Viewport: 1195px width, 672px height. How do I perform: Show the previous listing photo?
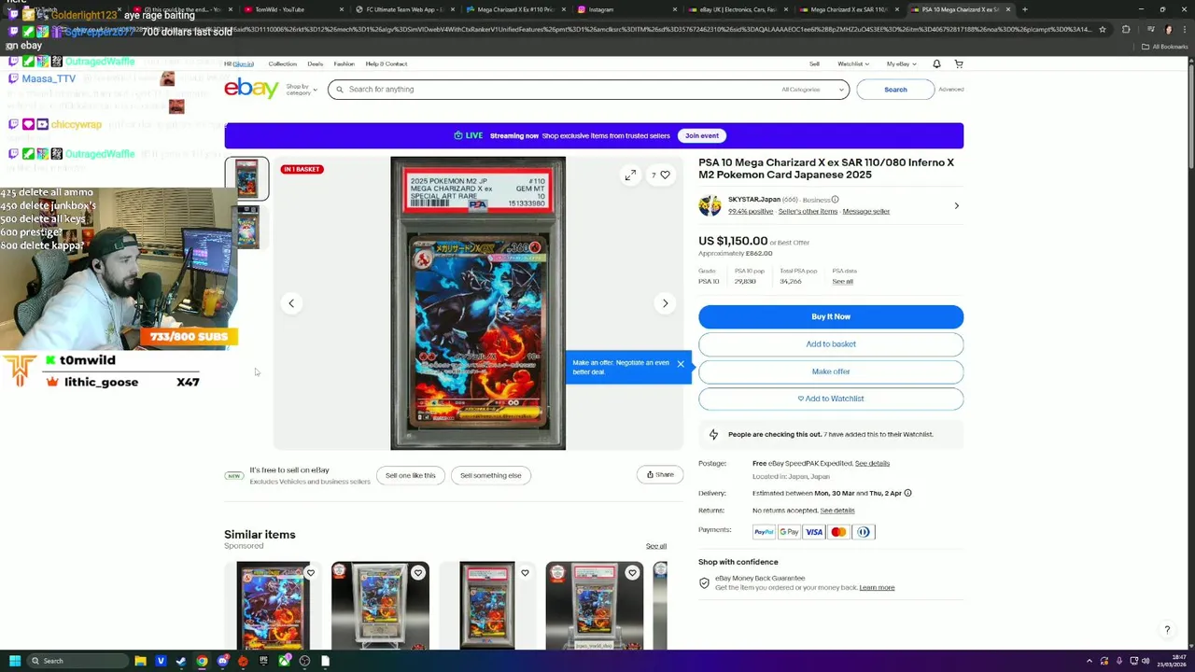(291, 303)
